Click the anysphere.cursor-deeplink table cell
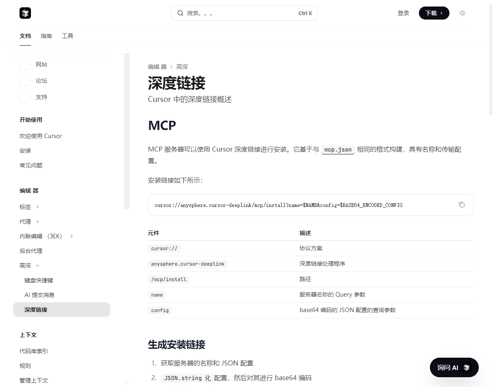 click(x=188, y=264)
